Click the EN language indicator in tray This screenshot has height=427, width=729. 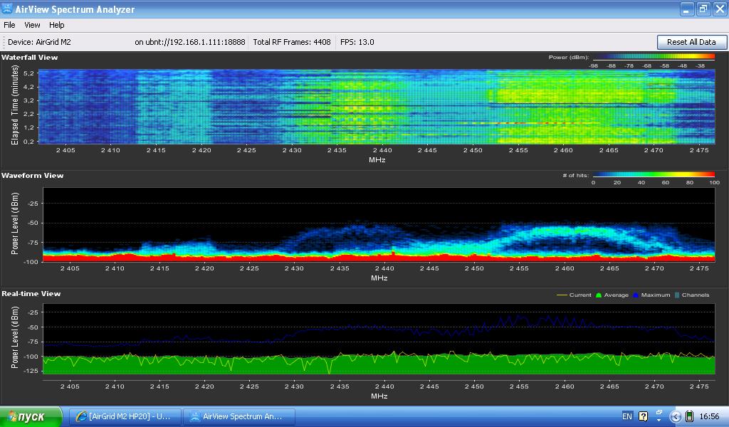point(626,416)
